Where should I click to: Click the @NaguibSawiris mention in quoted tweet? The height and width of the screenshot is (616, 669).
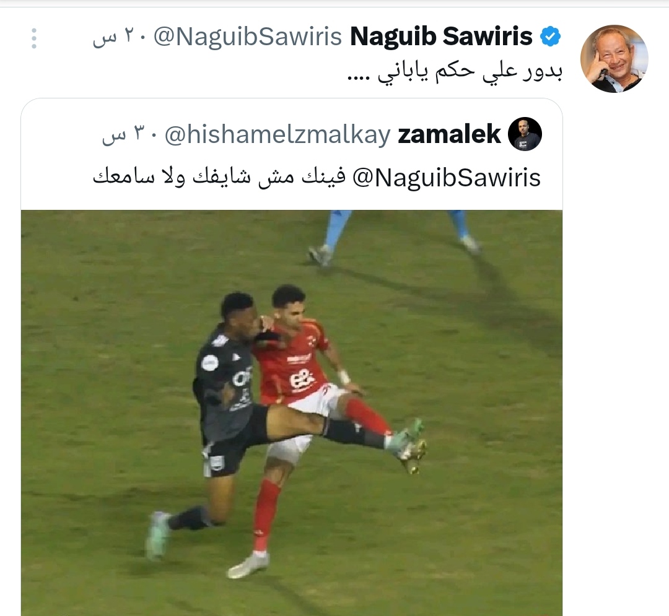[447, 178]
